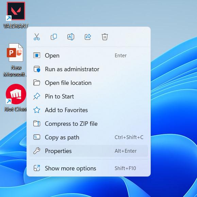Screen dimensions: 197x197
Task: Select Run as administrator
Action: pyautogui.click(x=88, y=69)
